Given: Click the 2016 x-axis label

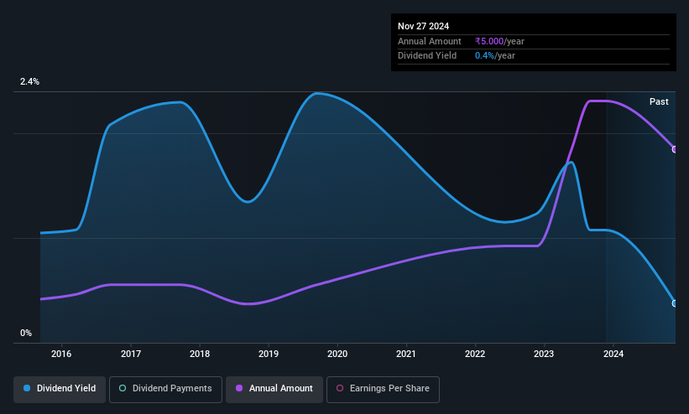Looking at the screenshot, I should point(61,354).
